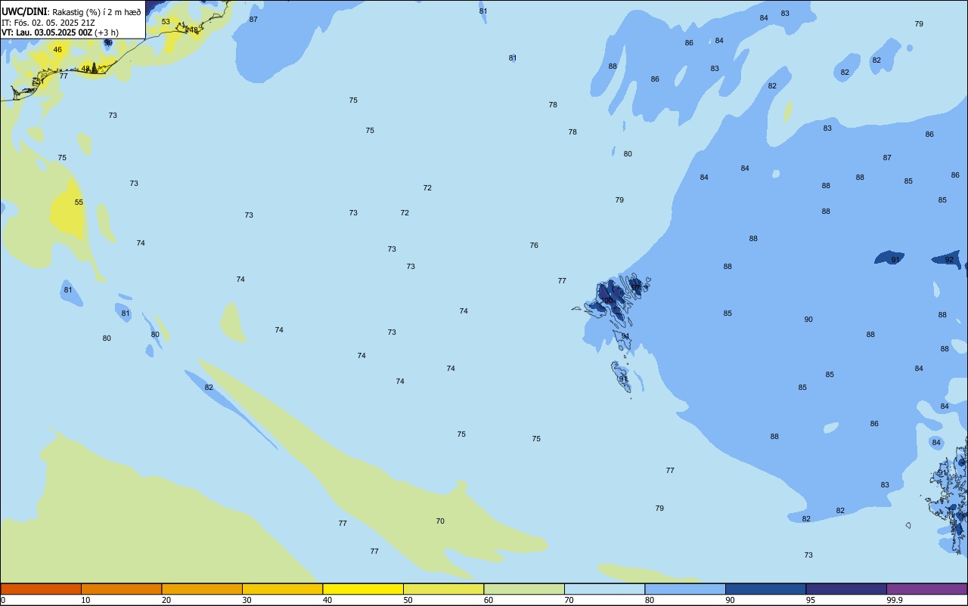
Task: Click the 'Rakastig (%) í 2 m hæð' label
Action: [97, 12]
